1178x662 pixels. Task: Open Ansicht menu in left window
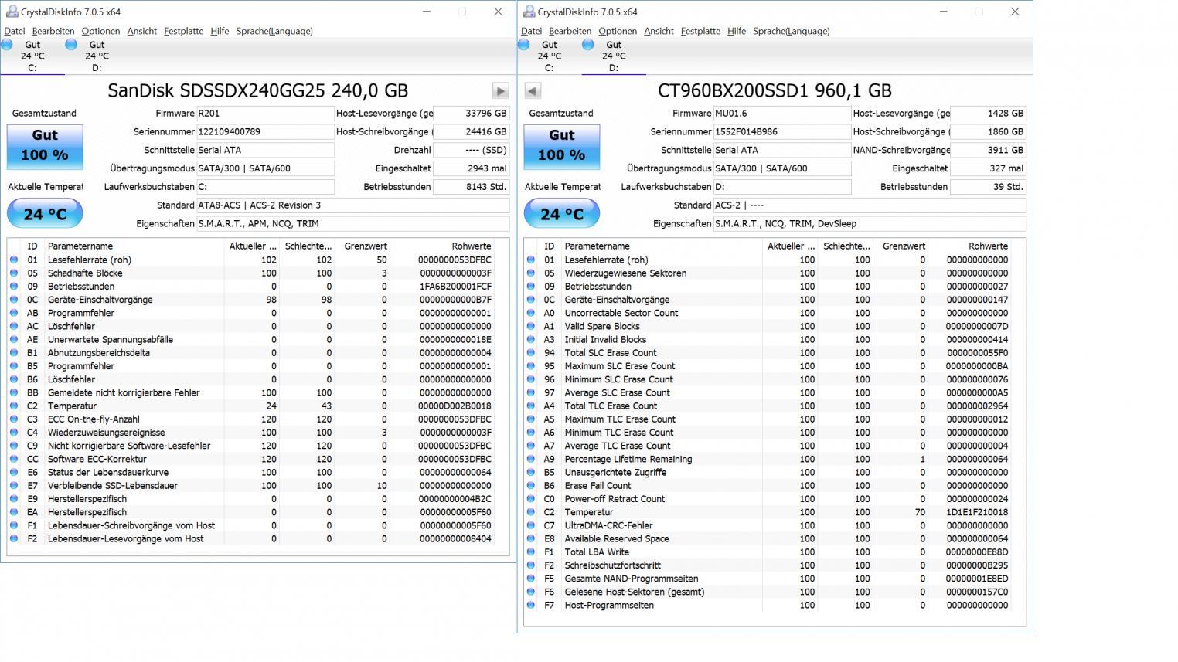tap(141, 31)
